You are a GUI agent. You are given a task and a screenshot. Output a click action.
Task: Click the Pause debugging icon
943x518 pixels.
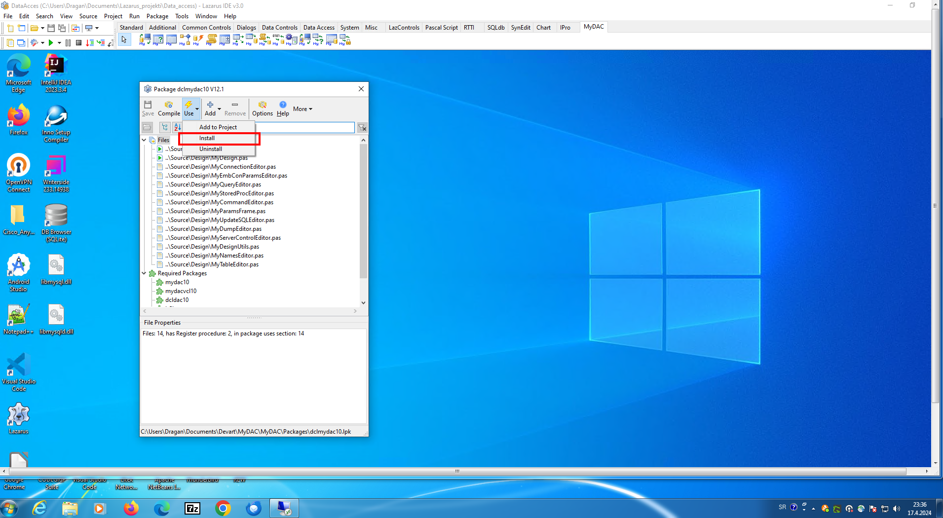click(x=68, y=43)
